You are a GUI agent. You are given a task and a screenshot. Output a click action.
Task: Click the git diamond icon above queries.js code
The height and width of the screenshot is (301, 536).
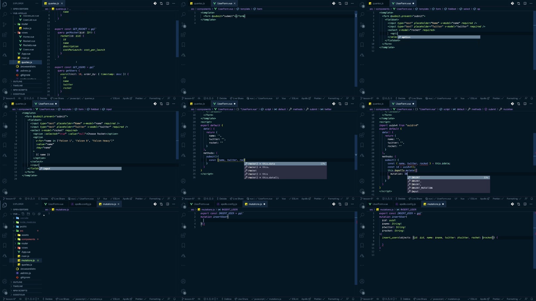click(x=155, y=4)
